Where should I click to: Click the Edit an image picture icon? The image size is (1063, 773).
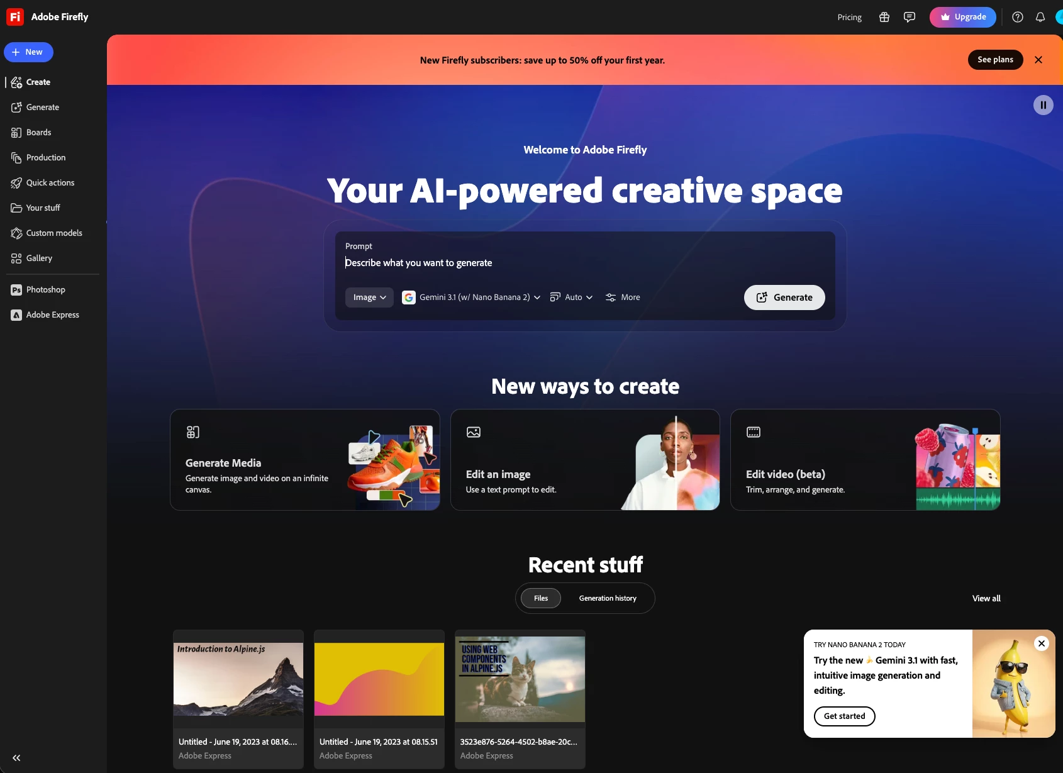tap(474, 432)
